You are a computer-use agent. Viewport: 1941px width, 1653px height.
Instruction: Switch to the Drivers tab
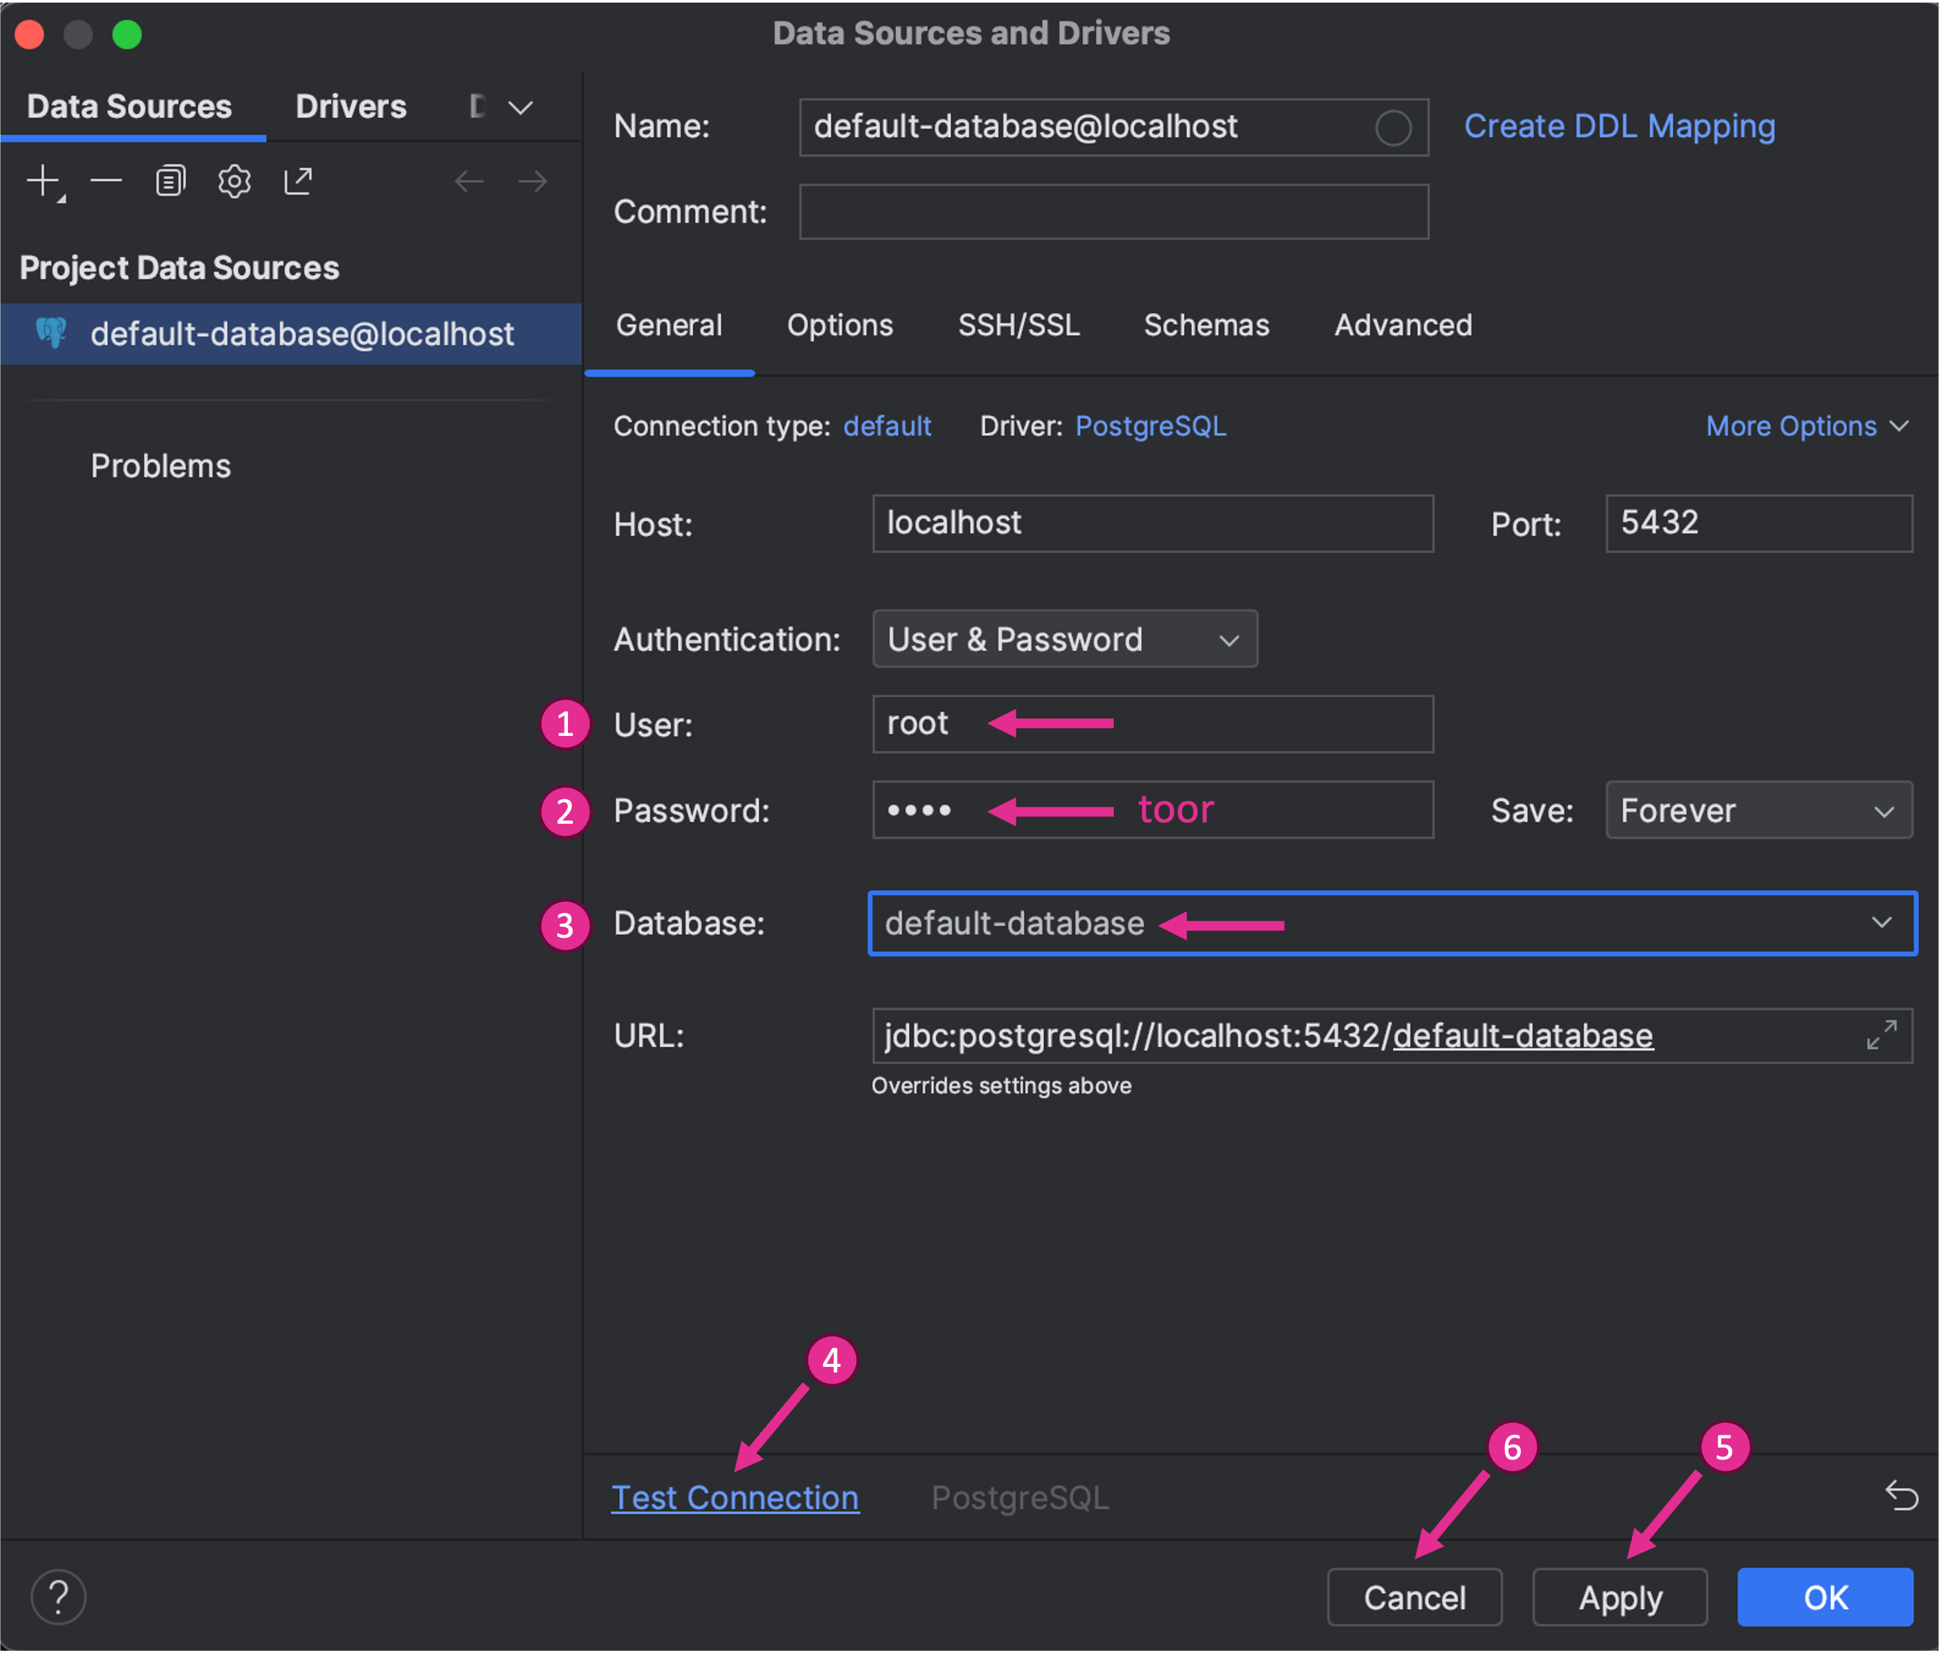pyautogui.click(x=350, y=107)
